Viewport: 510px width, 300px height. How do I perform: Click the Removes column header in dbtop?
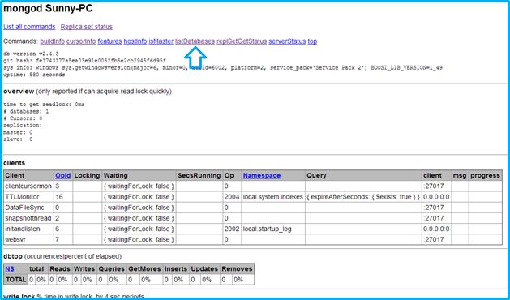click(x=237, y=268)
